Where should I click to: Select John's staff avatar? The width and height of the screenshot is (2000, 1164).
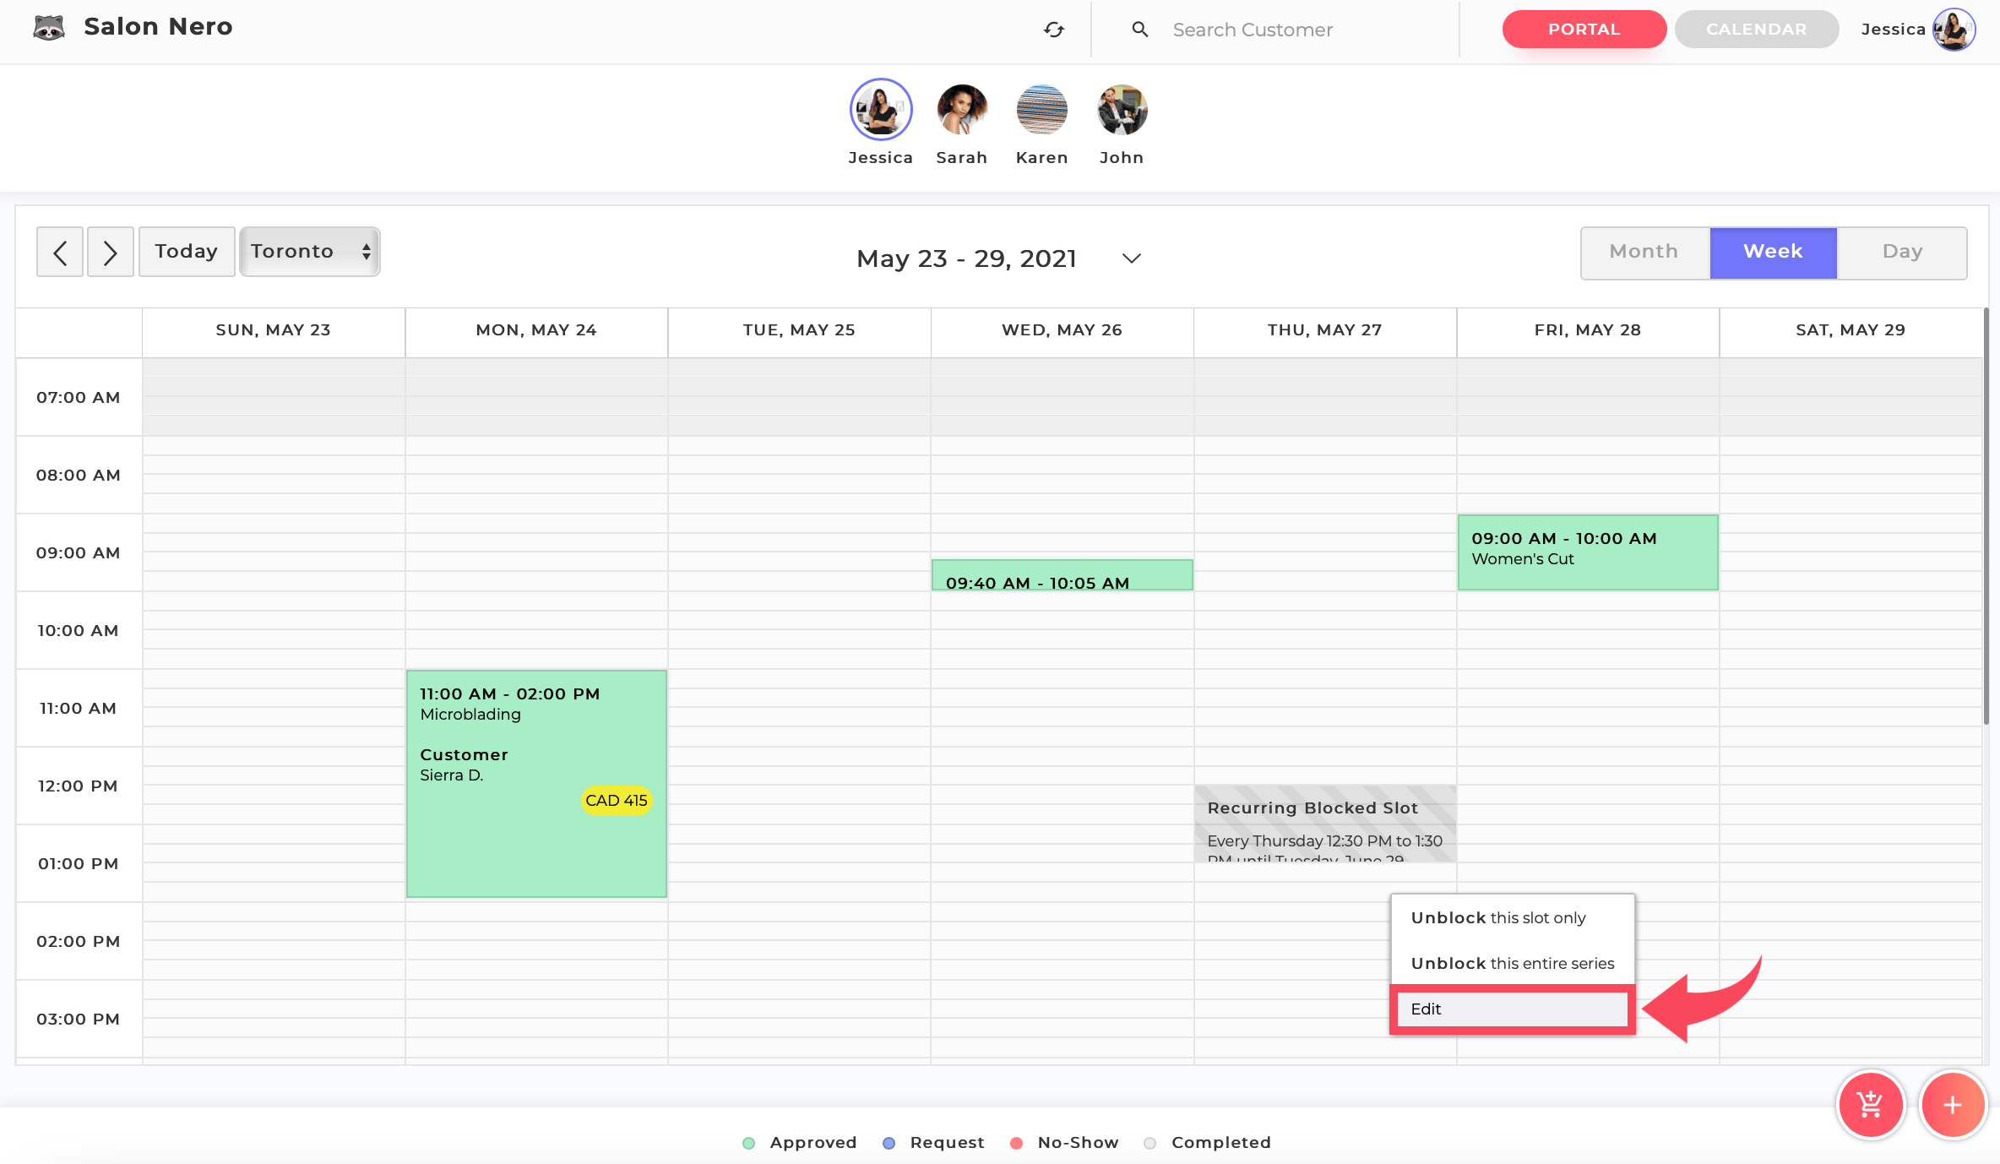1121,110
